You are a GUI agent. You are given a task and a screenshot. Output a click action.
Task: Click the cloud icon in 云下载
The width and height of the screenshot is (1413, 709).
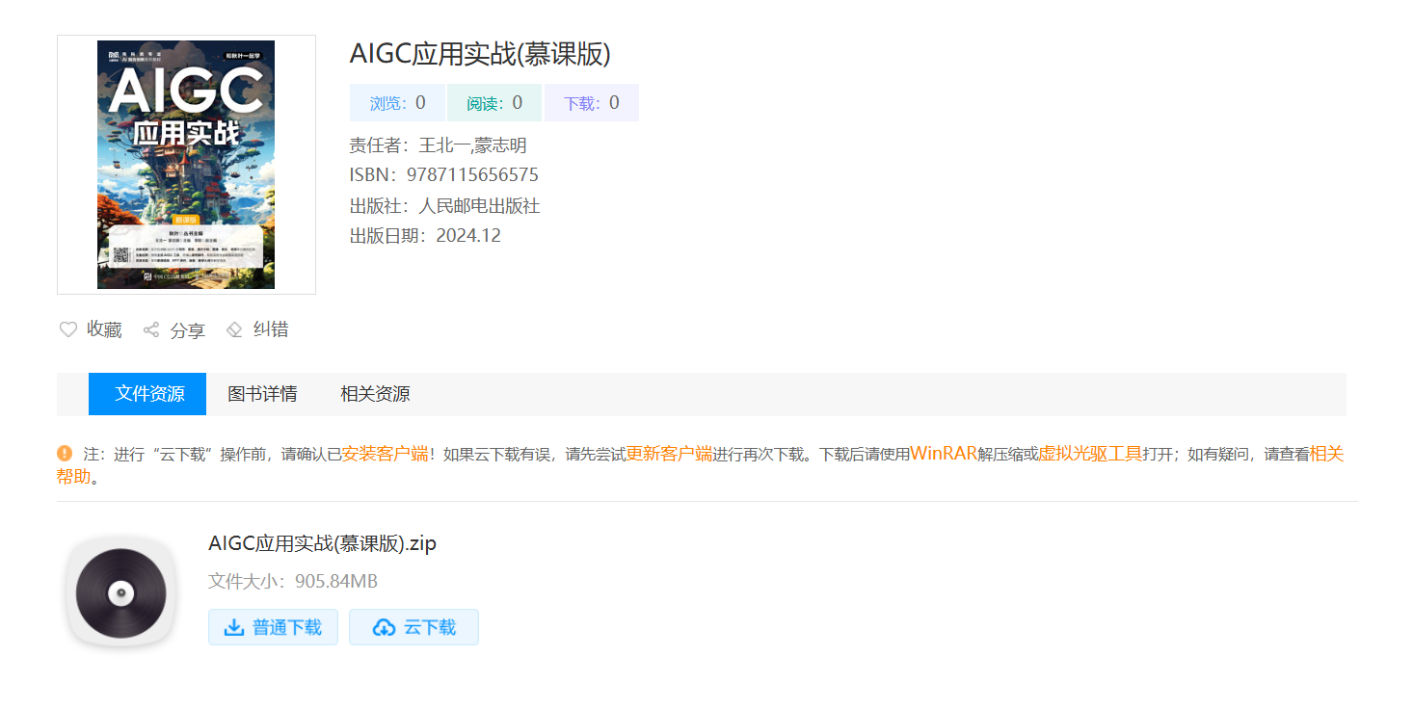tap(384, 628)
